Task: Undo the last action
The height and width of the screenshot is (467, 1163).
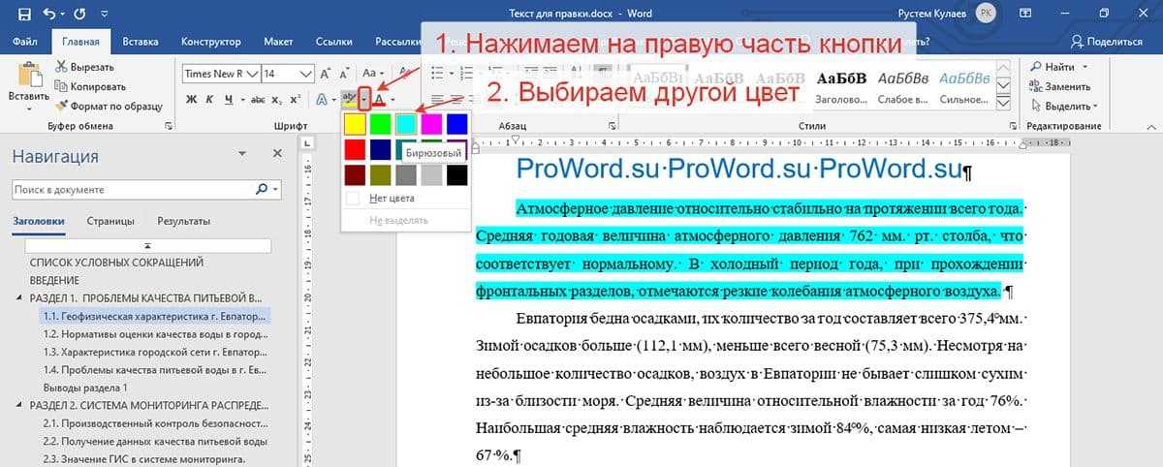Action: [x=49, y=15]
